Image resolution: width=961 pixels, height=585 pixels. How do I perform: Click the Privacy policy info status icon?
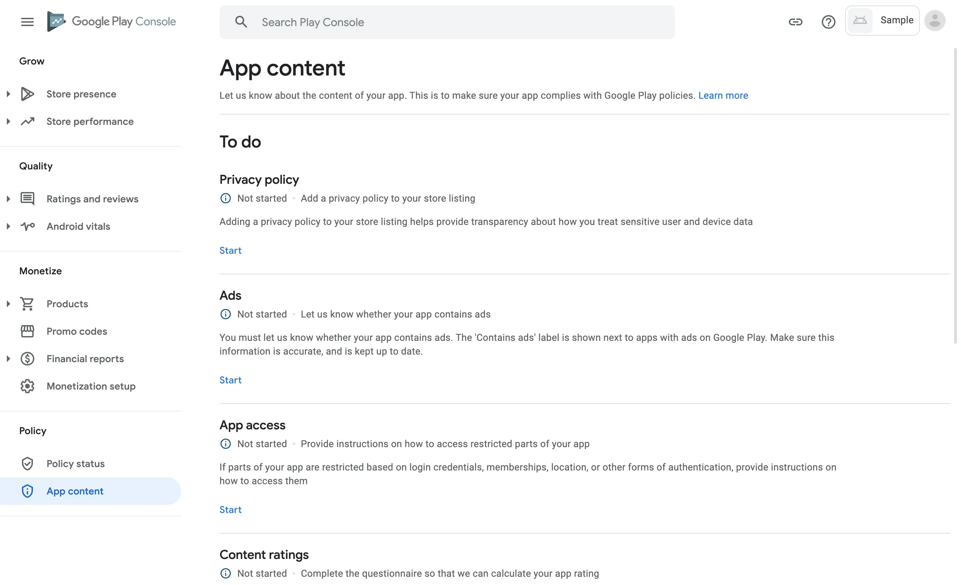pos(225,199)
